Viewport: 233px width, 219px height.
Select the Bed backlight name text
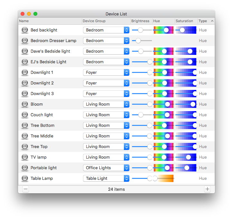coord(44,30)
